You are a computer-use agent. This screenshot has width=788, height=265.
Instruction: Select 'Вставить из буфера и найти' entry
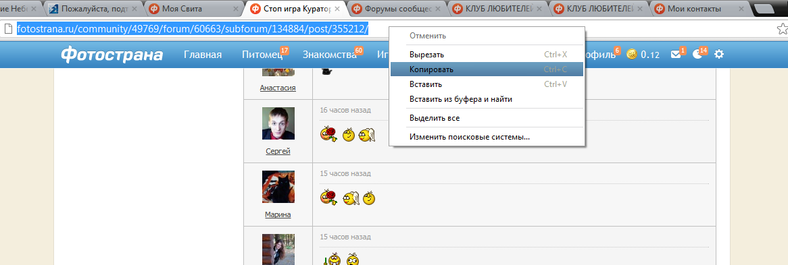coord(487,99)
